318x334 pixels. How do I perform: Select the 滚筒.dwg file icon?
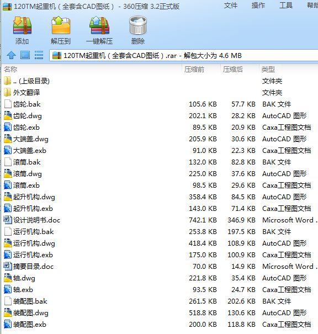point(8,173)
